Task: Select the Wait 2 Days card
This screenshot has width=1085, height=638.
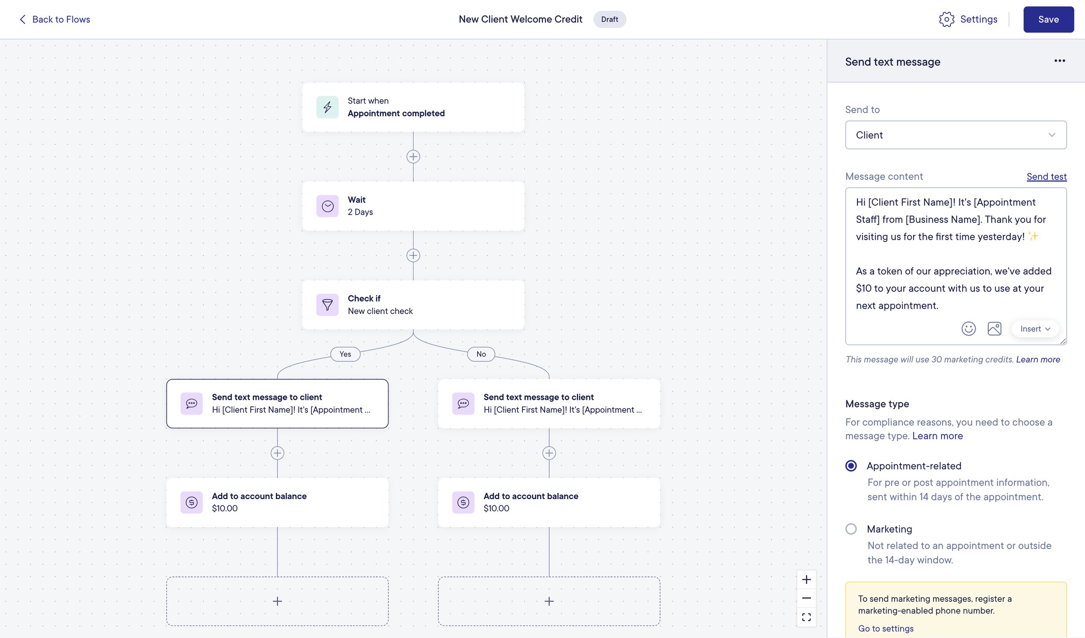Action: [413, 206]
